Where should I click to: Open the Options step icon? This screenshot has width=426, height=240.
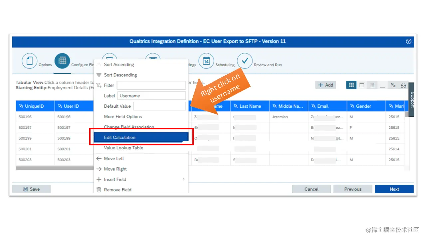click(x=29, y=61)
